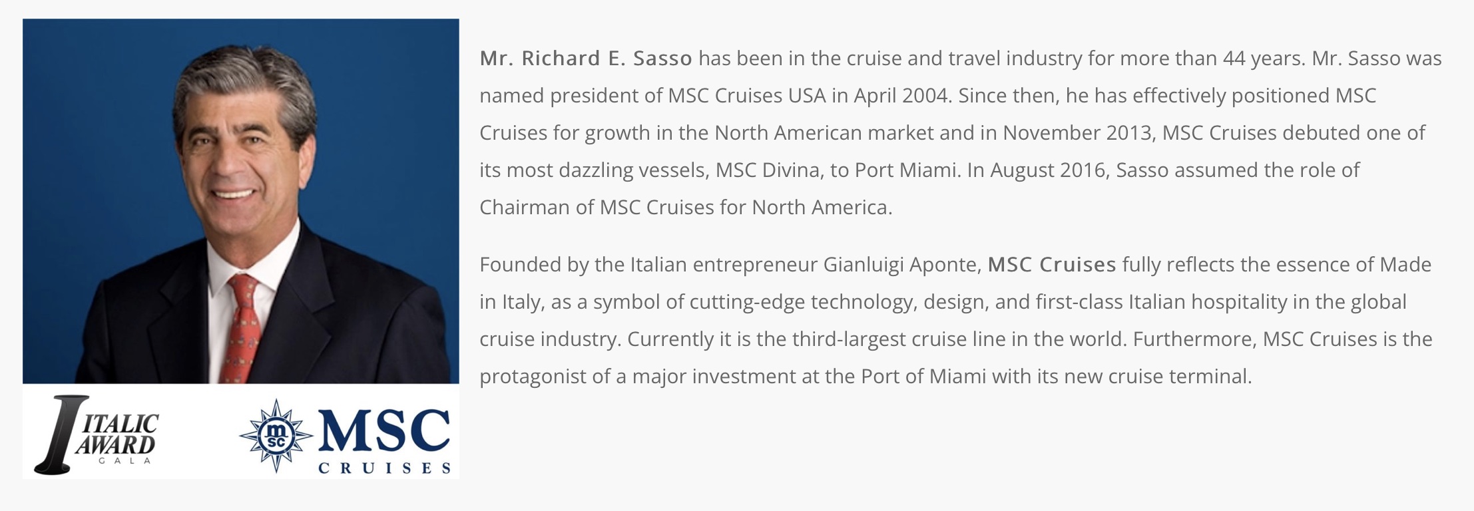Image resolution: width=1474 pixels, height=511 pixels.
Task: Click the November 2013 date text
Action: tap(1077, 133)
